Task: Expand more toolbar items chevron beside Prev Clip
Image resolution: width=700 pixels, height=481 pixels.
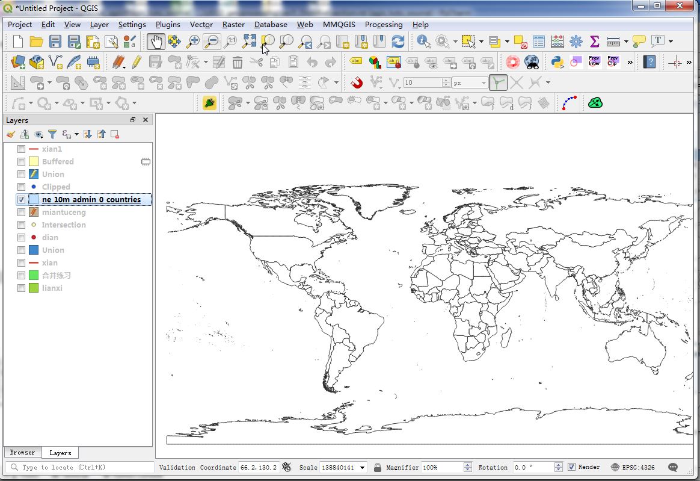Action: [x=630, y=62]
